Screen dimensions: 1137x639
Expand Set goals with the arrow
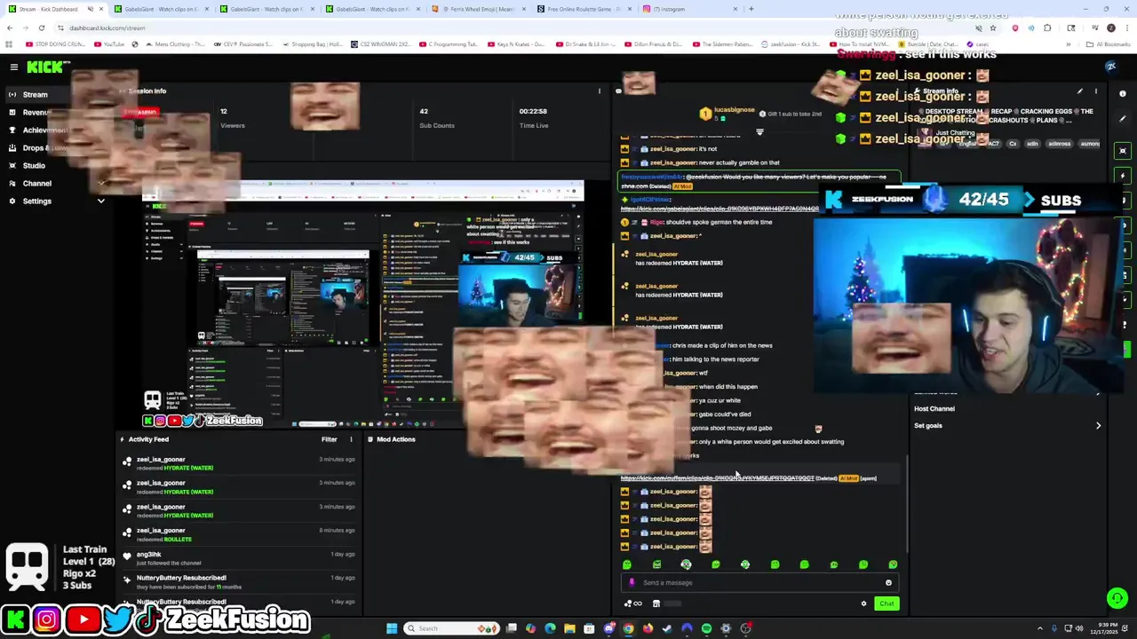pos(1098,426)
